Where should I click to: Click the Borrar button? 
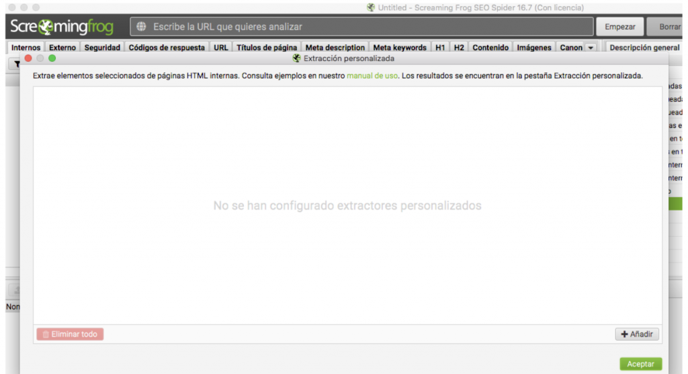point(665,27)
